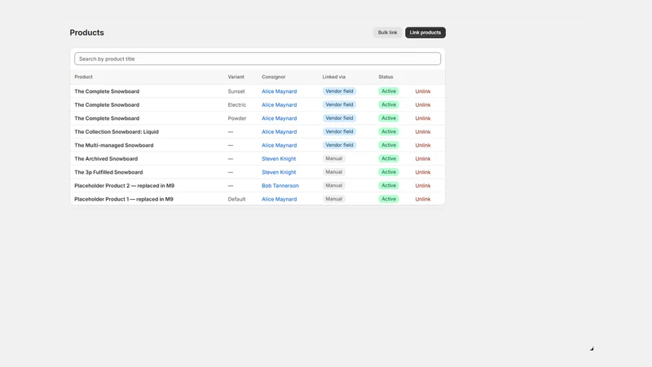Viewport: 652px width, 367px height.
Task: Open Steven Knight for 3p Fulfilled Snowboard
Action: tap(279, 172)
